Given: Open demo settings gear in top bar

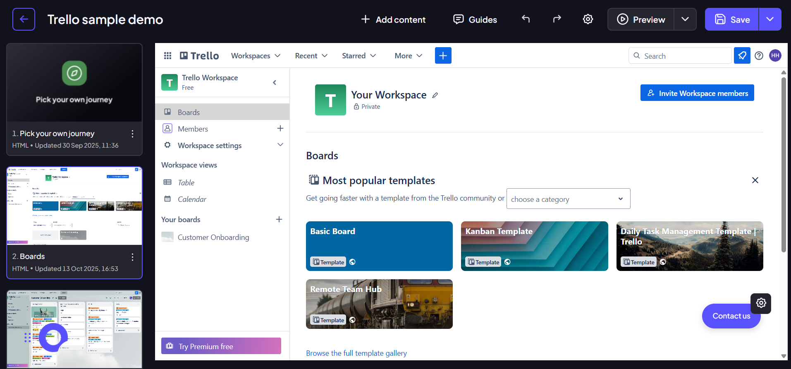Looking at the screenshot, I should (x=588, y=19).
